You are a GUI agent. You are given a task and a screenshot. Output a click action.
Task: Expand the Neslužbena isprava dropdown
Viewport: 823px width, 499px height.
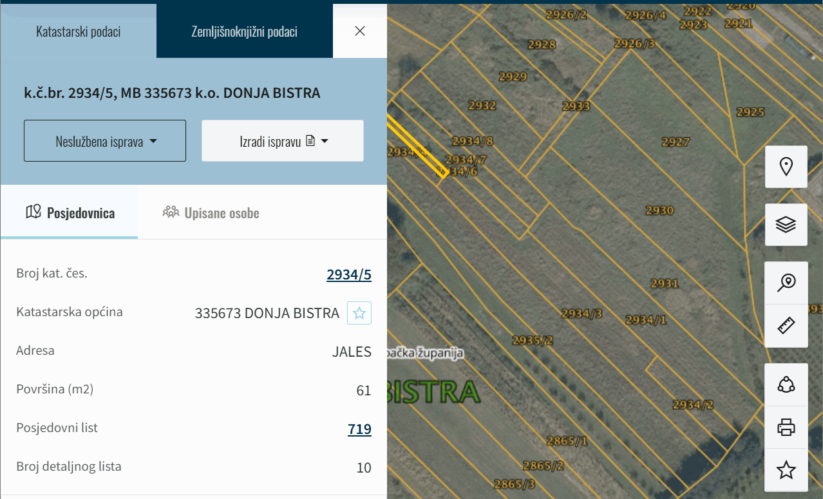click(105, 141)
